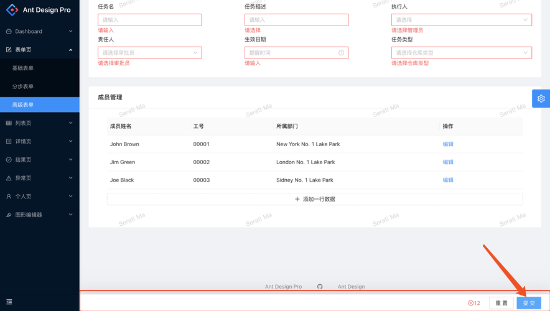Image resolution: width=550 pixels, height=311 pixels.
Task: Click 添加一行数据 button
Action: 315,199
